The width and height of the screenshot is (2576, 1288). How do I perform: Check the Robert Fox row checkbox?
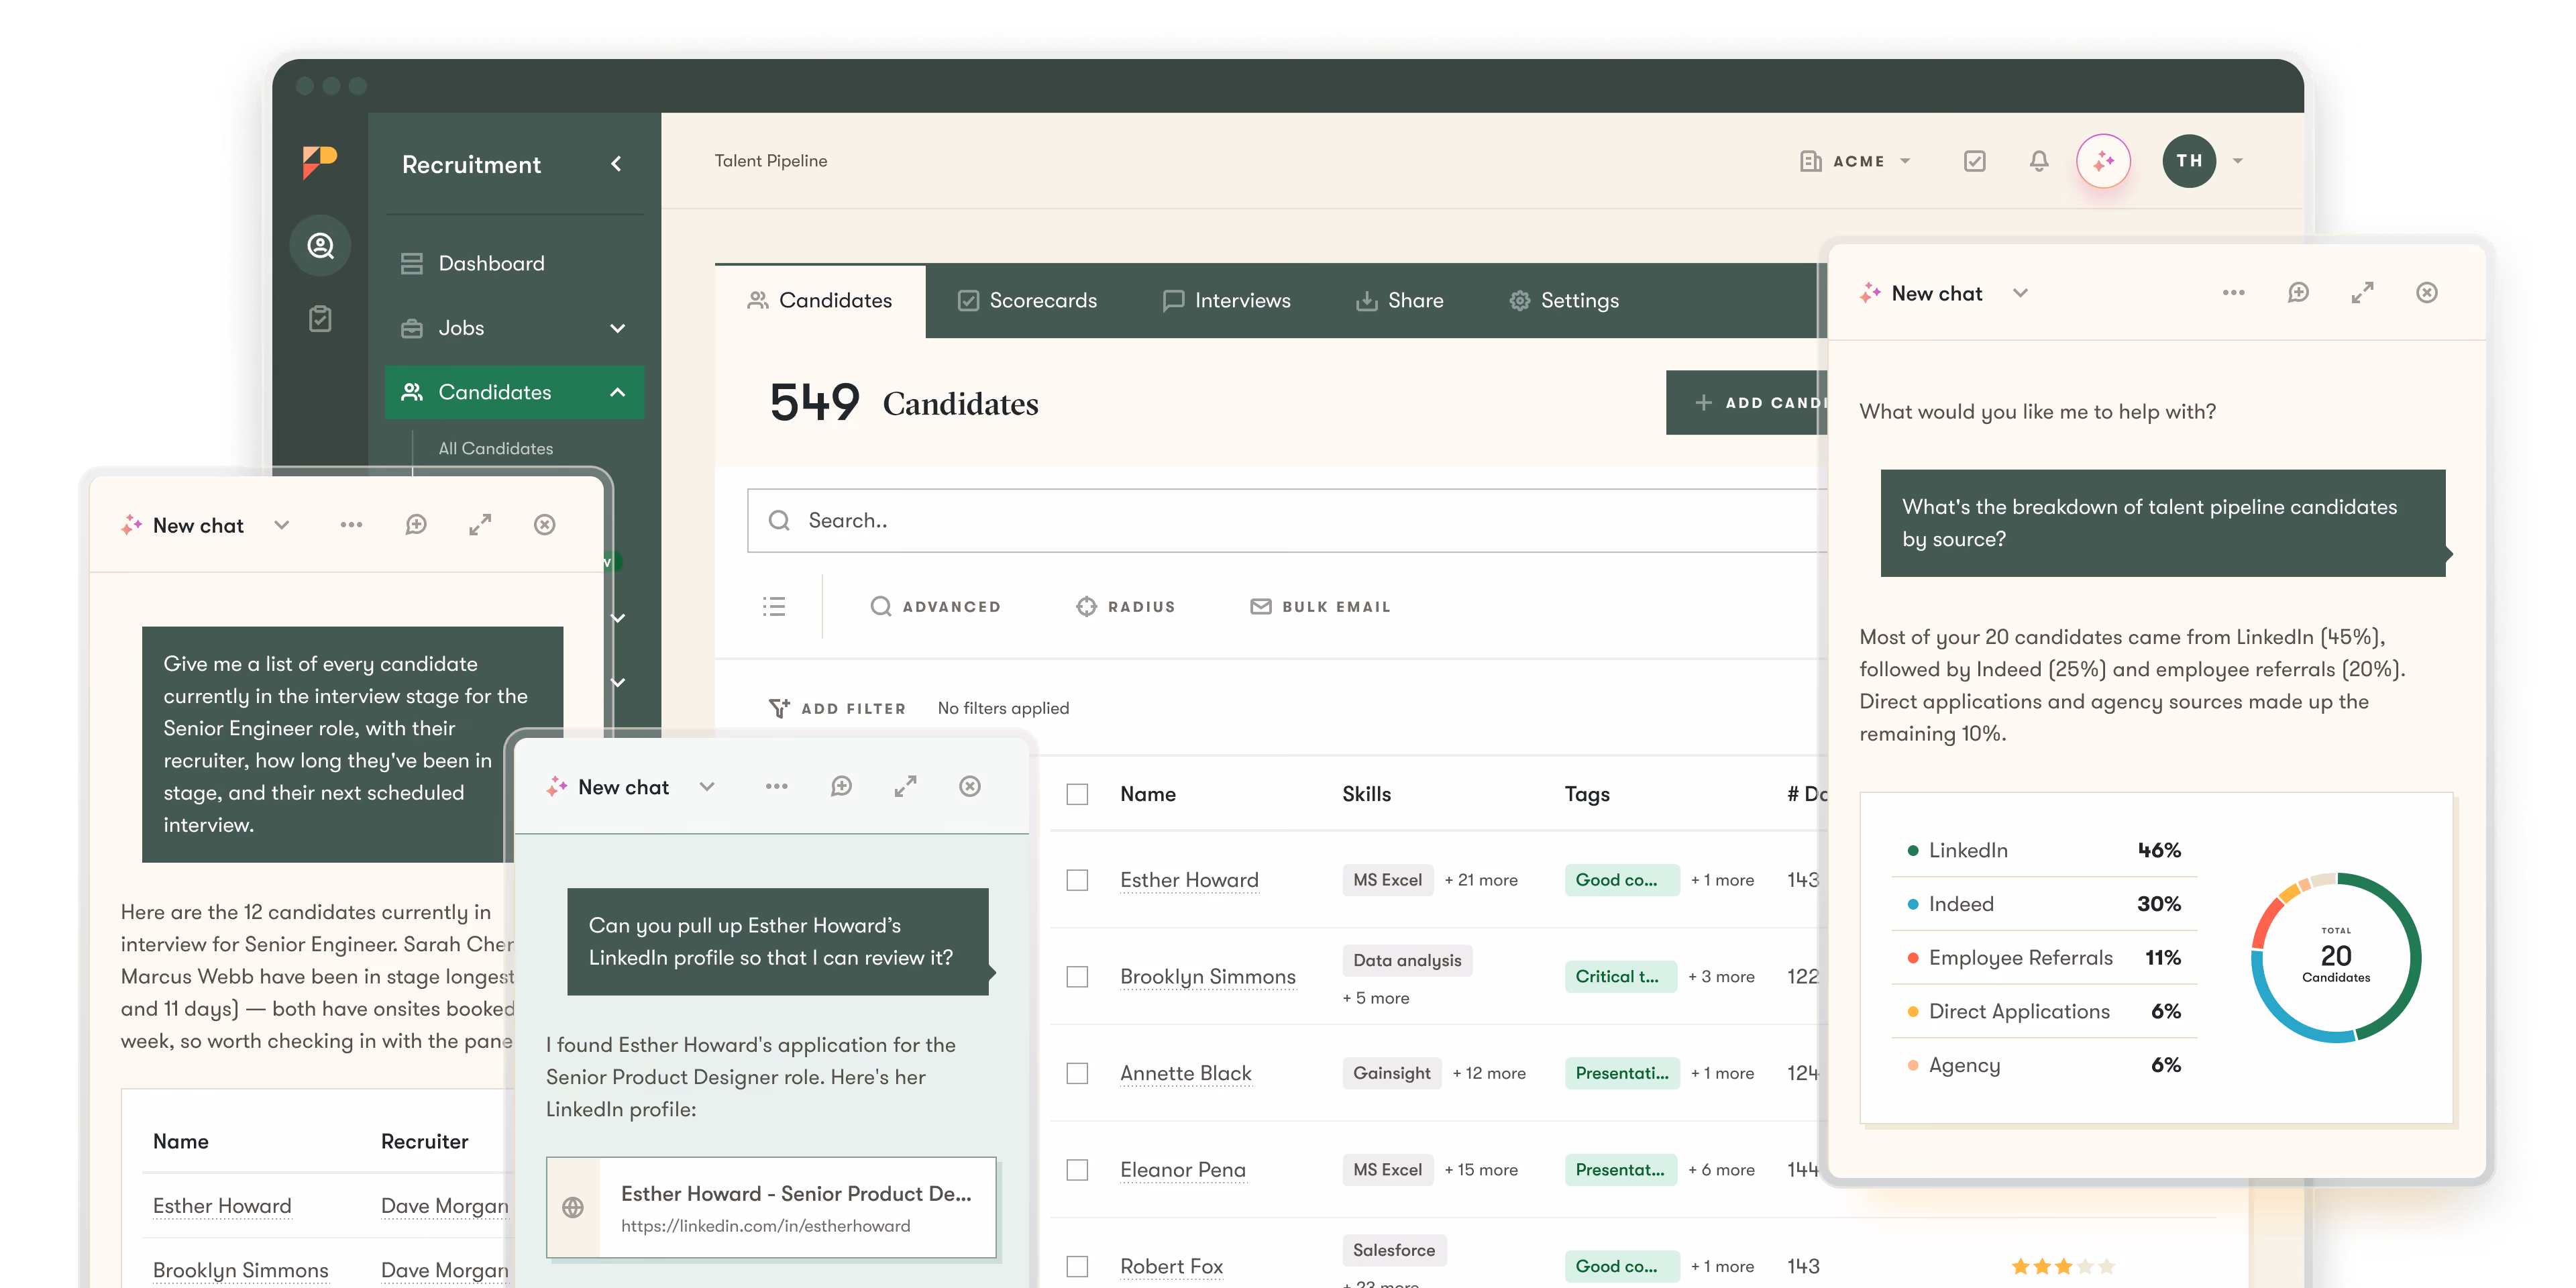(x=1077, y=1267)
